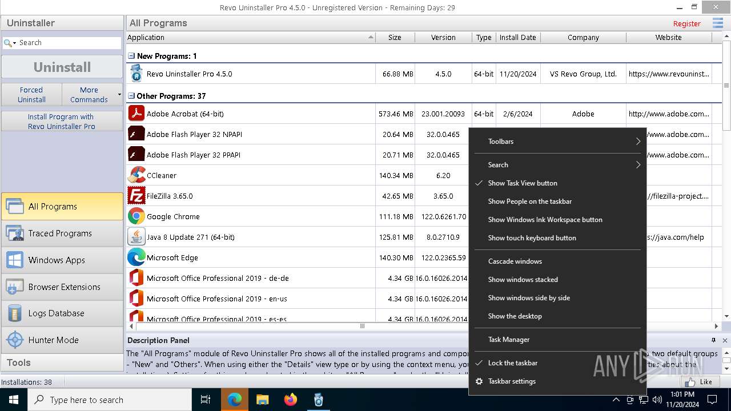This screenshot has width=731, height=411.
Task: Open the Tools section
Action: click(x=62, y=362)
